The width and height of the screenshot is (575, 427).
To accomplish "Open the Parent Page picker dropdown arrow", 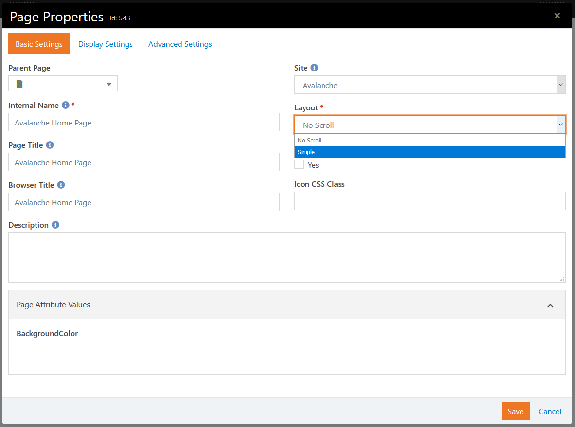I will 108,84.
